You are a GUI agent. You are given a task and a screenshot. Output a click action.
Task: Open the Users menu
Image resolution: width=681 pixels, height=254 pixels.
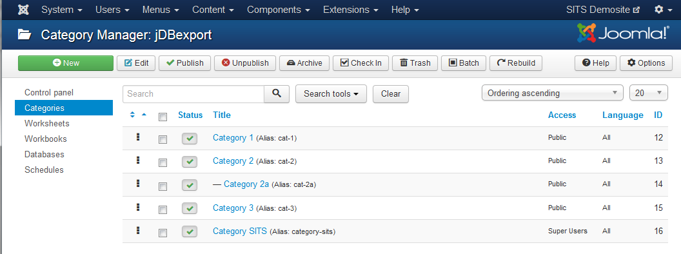112,10
